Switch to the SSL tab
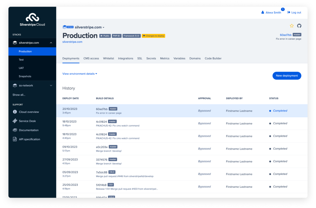 pos(140,58)
